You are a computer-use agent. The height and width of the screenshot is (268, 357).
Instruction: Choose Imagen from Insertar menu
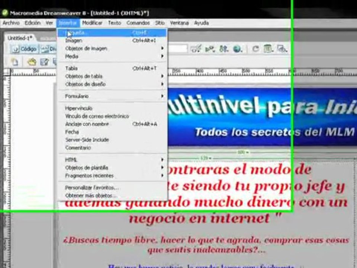(112, 41)
